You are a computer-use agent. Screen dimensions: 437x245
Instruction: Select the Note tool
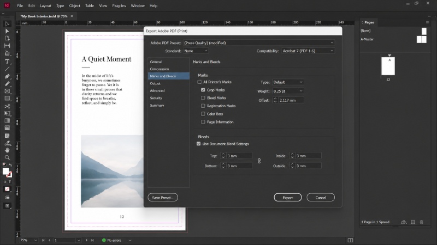[7, 136]
